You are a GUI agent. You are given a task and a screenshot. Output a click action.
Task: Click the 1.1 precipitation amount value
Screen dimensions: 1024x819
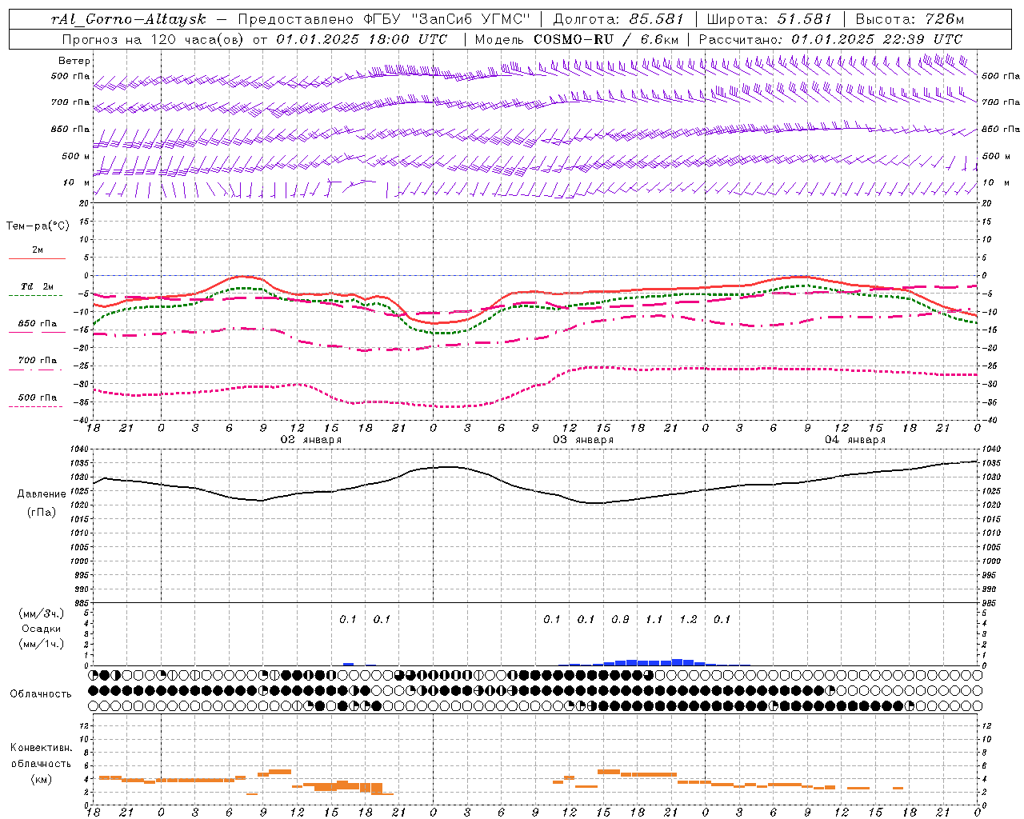pyautogui.click(x=654, y=619)
